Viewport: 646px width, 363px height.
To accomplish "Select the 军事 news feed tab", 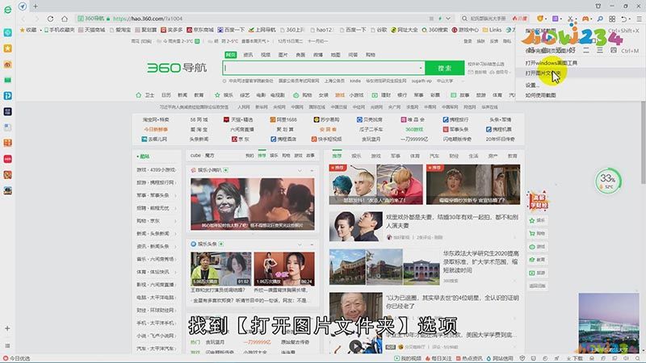I will click(x=395, y=156).
